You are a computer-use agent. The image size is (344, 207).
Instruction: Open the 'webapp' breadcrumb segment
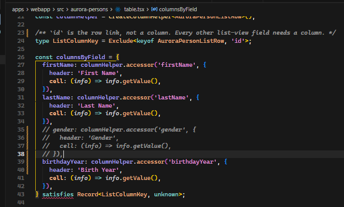[40, 9]
